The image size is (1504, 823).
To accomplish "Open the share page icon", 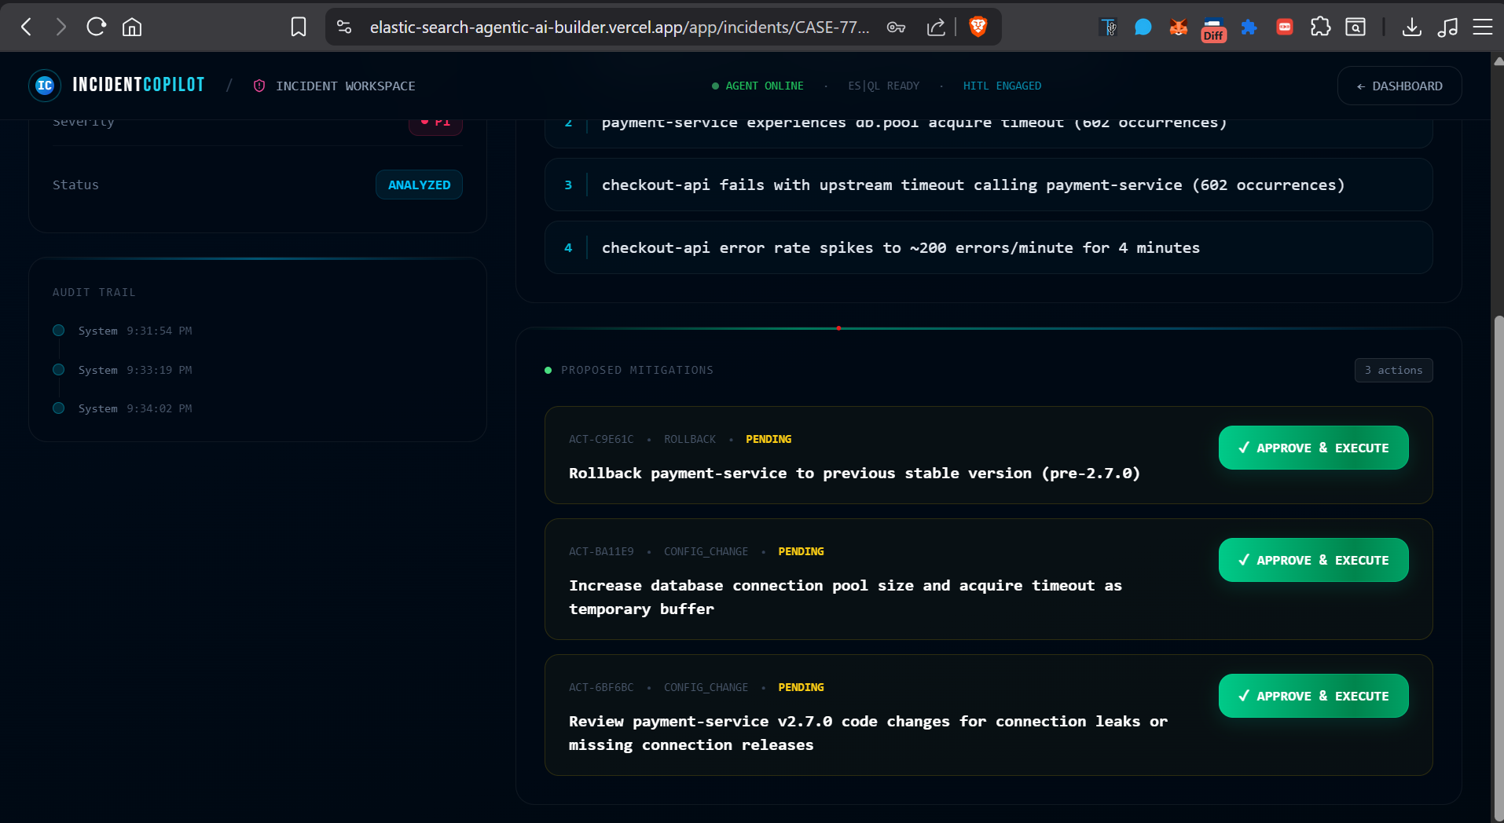I will point(936,27).
